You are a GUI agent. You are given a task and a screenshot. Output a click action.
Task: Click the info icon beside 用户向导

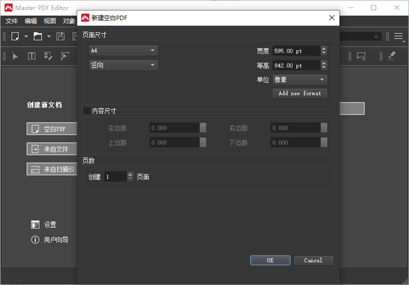(x=35, y=240)
